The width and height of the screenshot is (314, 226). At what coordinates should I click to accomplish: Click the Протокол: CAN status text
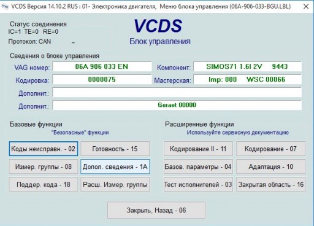point(29,42)
